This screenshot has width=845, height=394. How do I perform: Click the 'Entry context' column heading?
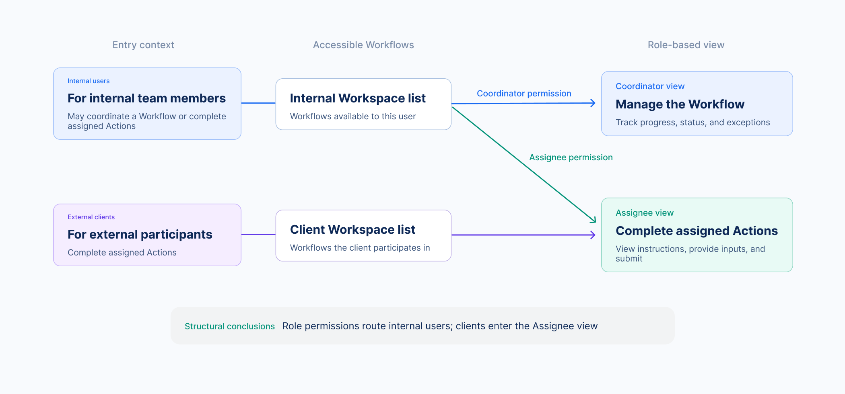pyautogui.click(x=143, y=45)
